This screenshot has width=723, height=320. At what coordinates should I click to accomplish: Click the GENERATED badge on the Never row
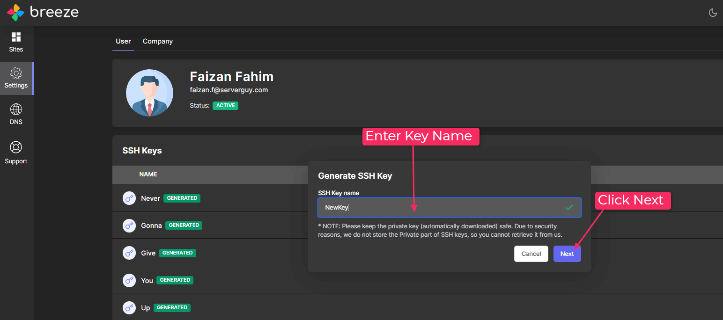[182, 198]
